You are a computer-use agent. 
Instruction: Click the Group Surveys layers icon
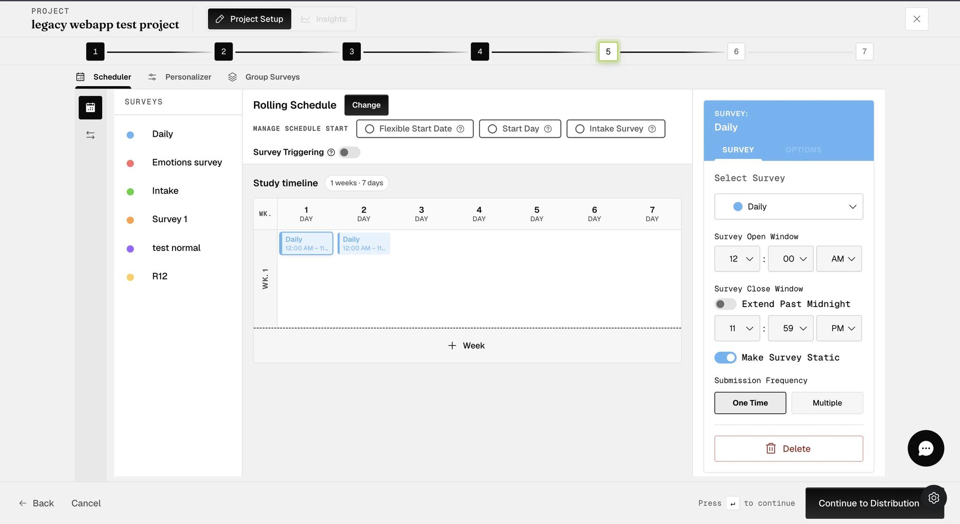pos(232,77)
